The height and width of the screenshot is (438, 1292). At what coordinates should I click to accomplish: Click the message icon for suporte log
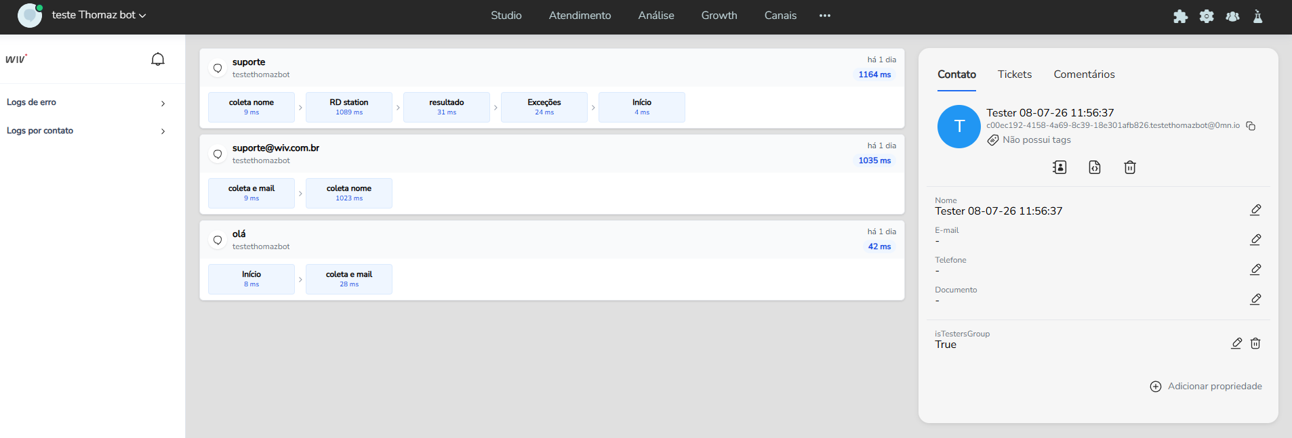218,68
